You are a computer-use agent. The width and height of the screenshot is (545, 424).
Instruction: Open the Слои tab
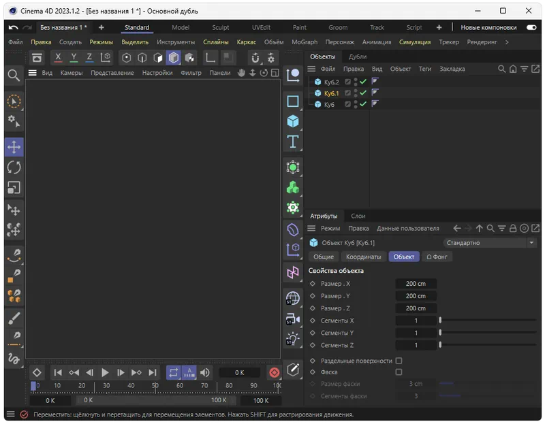[x=358, y=216]
